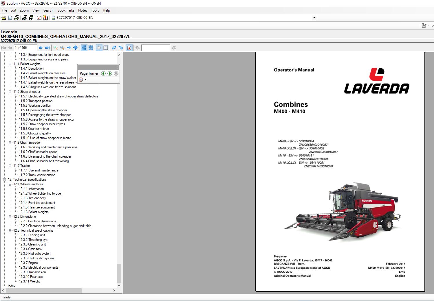Click the notes checklist icon at top right
434x301 pixels.
tap(424, 25)
